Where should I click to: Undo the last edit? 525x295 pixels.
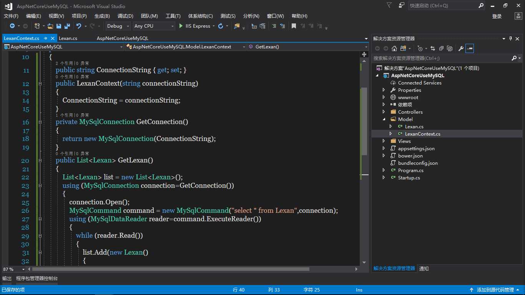coord(79,26)
